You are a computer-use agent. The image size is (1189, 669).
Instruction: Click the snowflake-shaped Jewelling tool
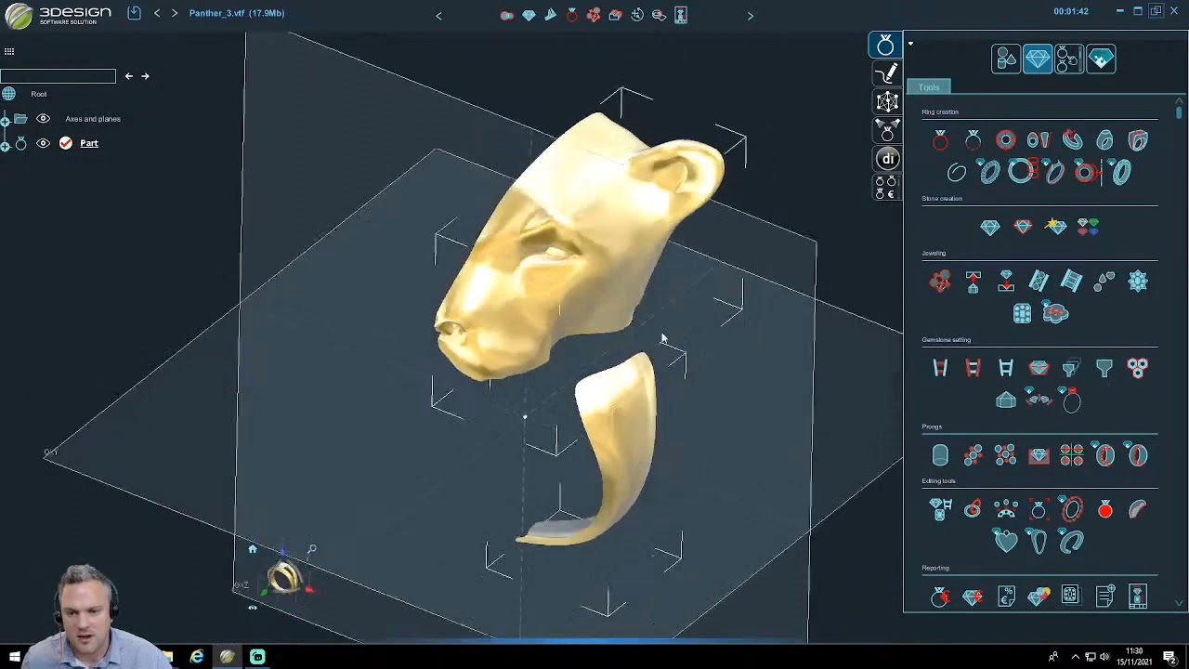click(x=1138, y=282)
